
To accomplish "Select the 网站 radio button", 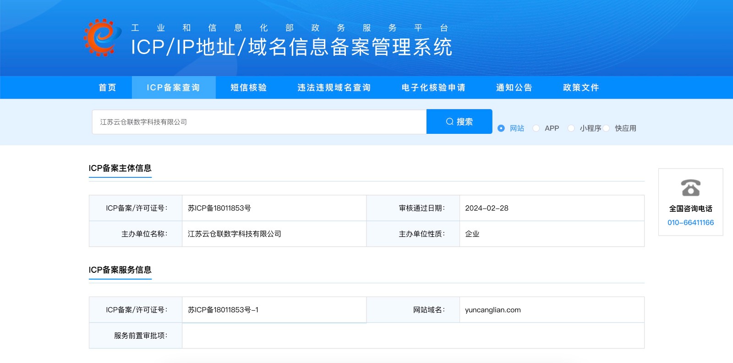I will [x=501, y=128].
